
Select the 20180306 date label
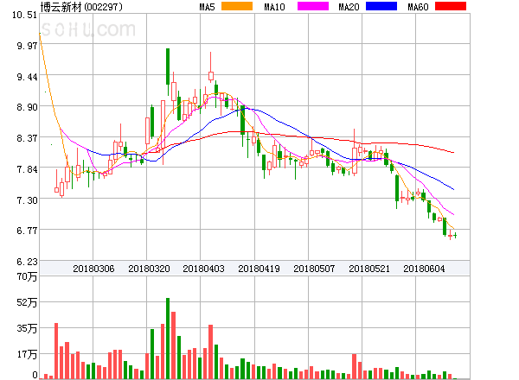tap(93, 269)
